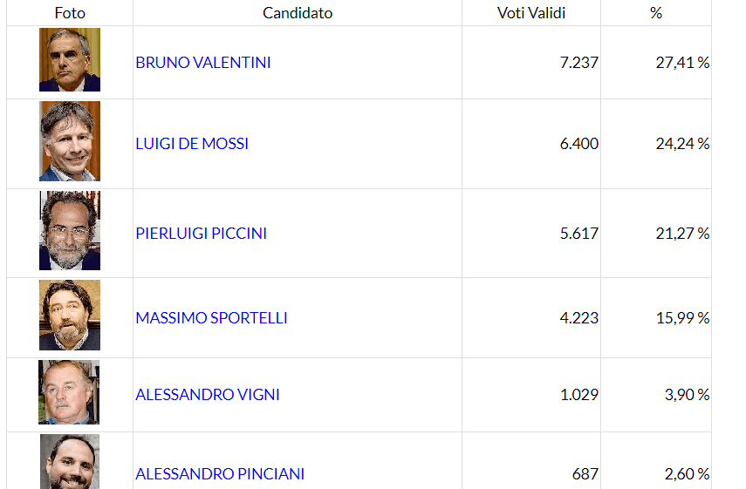This screenshot has height=489, width=746.
Task: Select the 24,24 % percentage cell
Action: [x=682, y=144]
